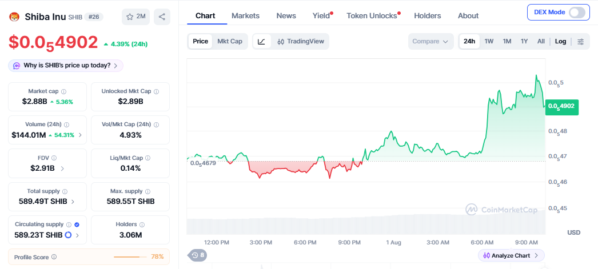Show Circulating supply info icon

pos(69,224)
